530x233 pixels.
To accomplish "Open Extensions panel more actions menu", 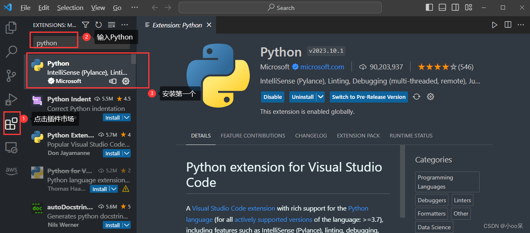I will [x=124, y=25].
